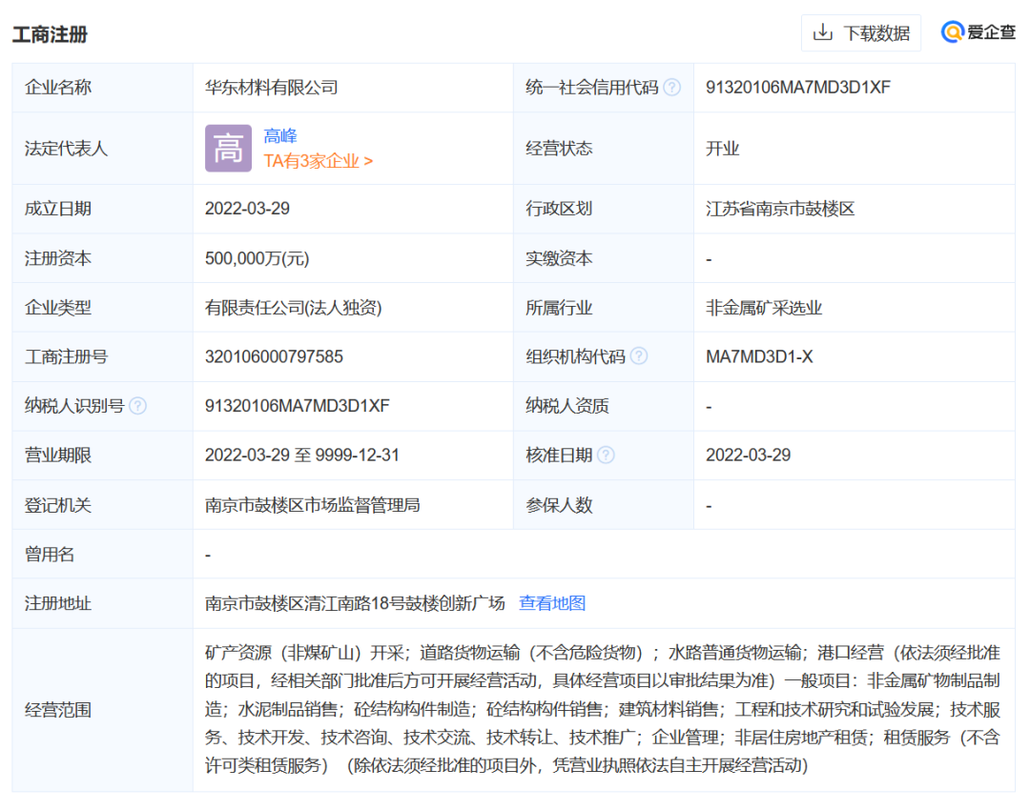This screenshot has height=810, width=1030.
Task: Click the business registration number 320106000797585
Action: click(x=274, y=356)
